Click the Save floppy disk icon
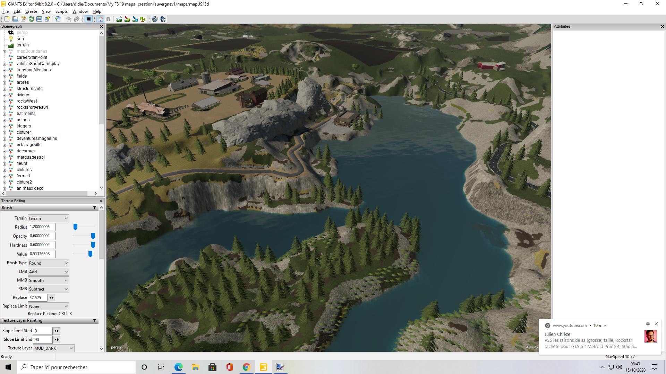Screen dimensions: 666x374 point(39,19)
